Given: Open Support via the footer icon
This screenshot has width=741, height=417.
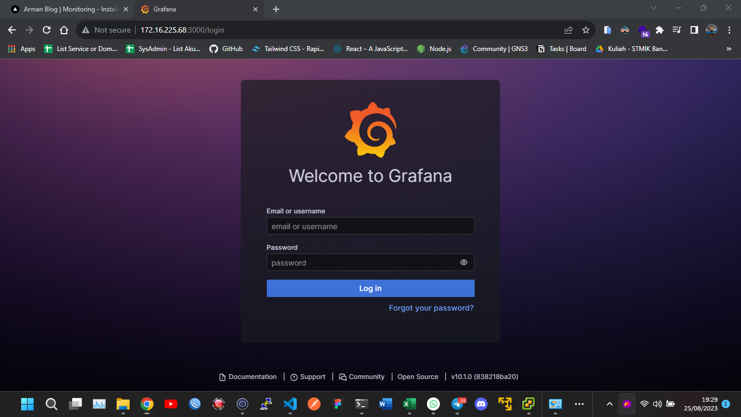Looking at the screenshot, I should point(308,376).
